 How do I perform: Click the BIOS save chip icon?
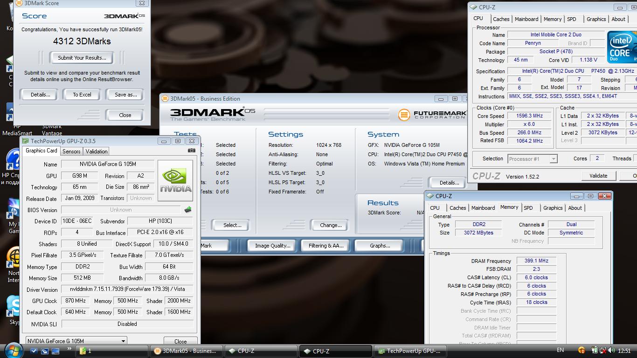coord(188,210)
